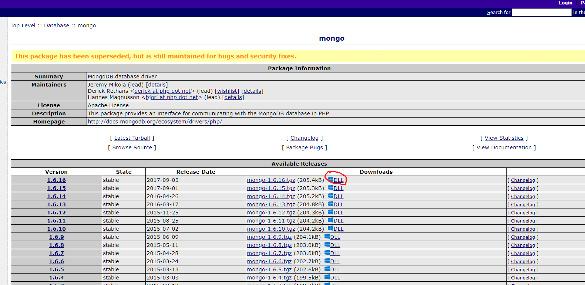Image resolution: width=585 pixels, height=285 pixels.
Task: Download mongo-1.6.11.tgz file
Action: tap(271, 221)
